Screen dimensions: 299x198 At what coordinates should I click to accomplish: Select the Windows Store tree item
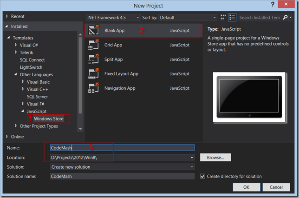pos(49,119)
